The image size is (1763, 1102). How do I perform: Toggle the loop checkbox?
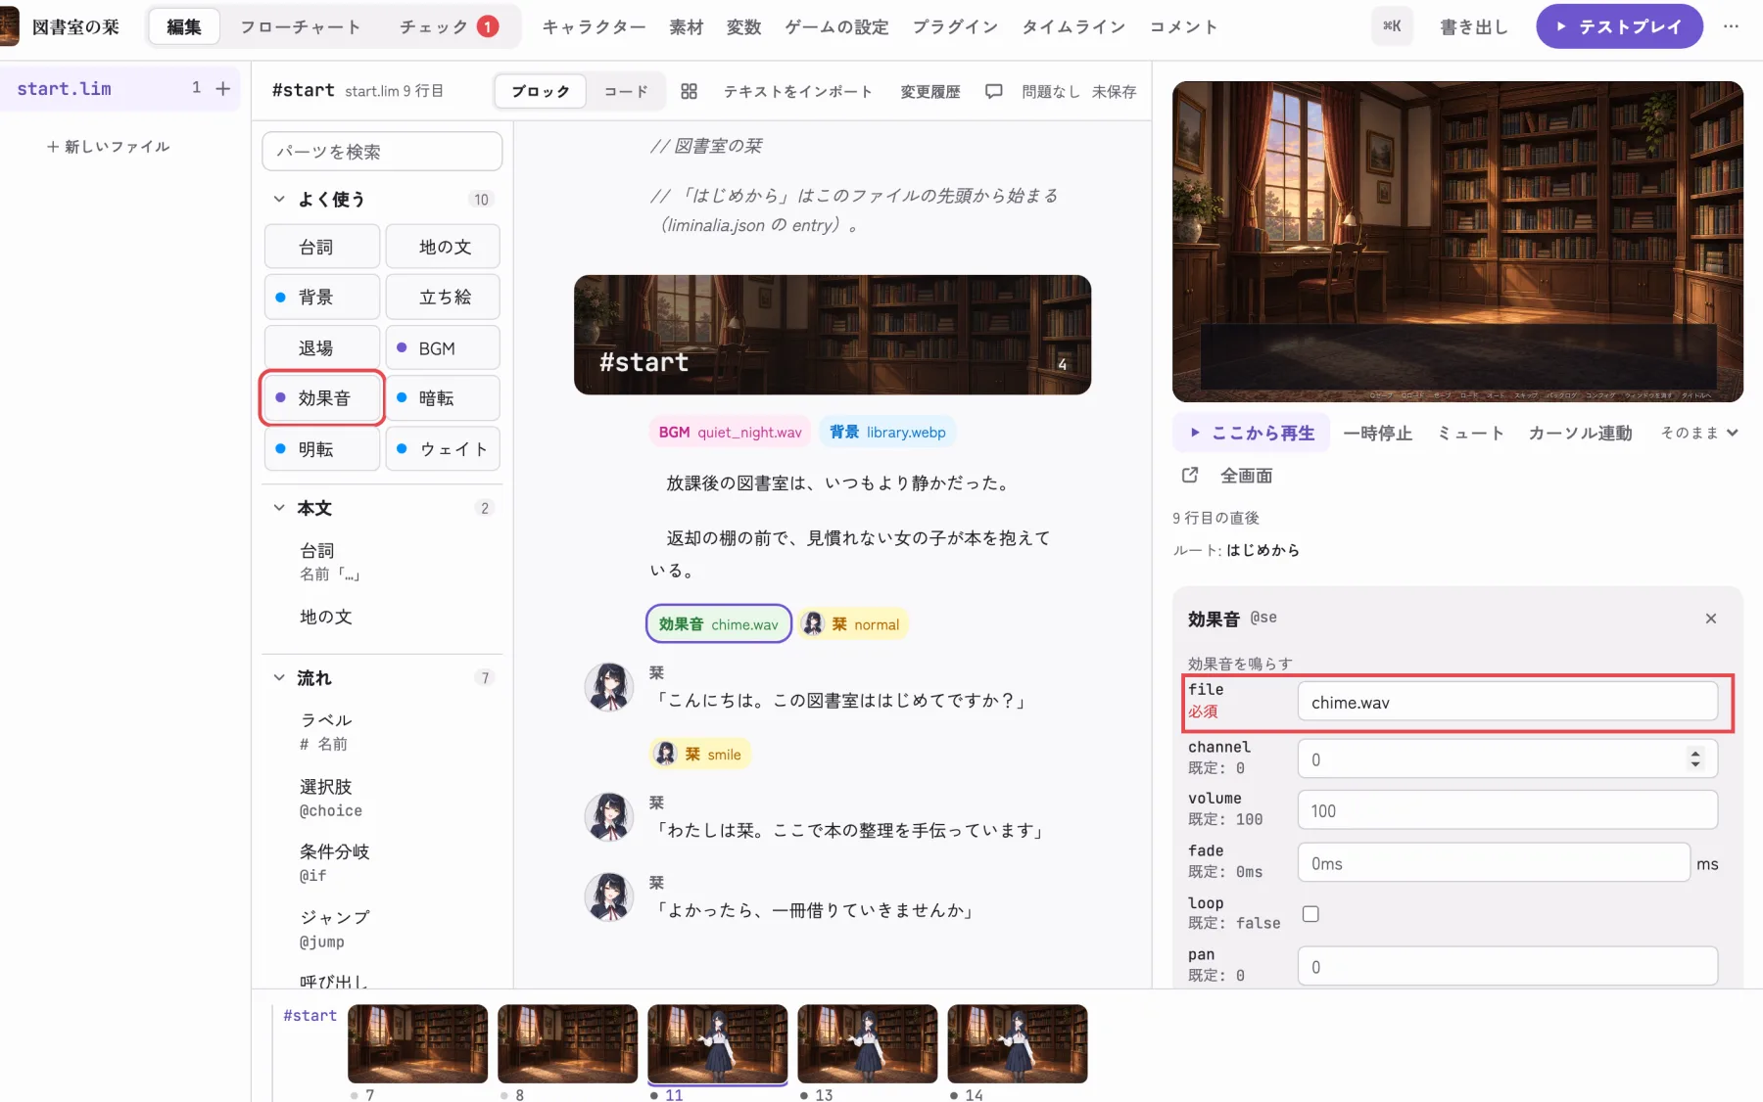coord(1310,913)
